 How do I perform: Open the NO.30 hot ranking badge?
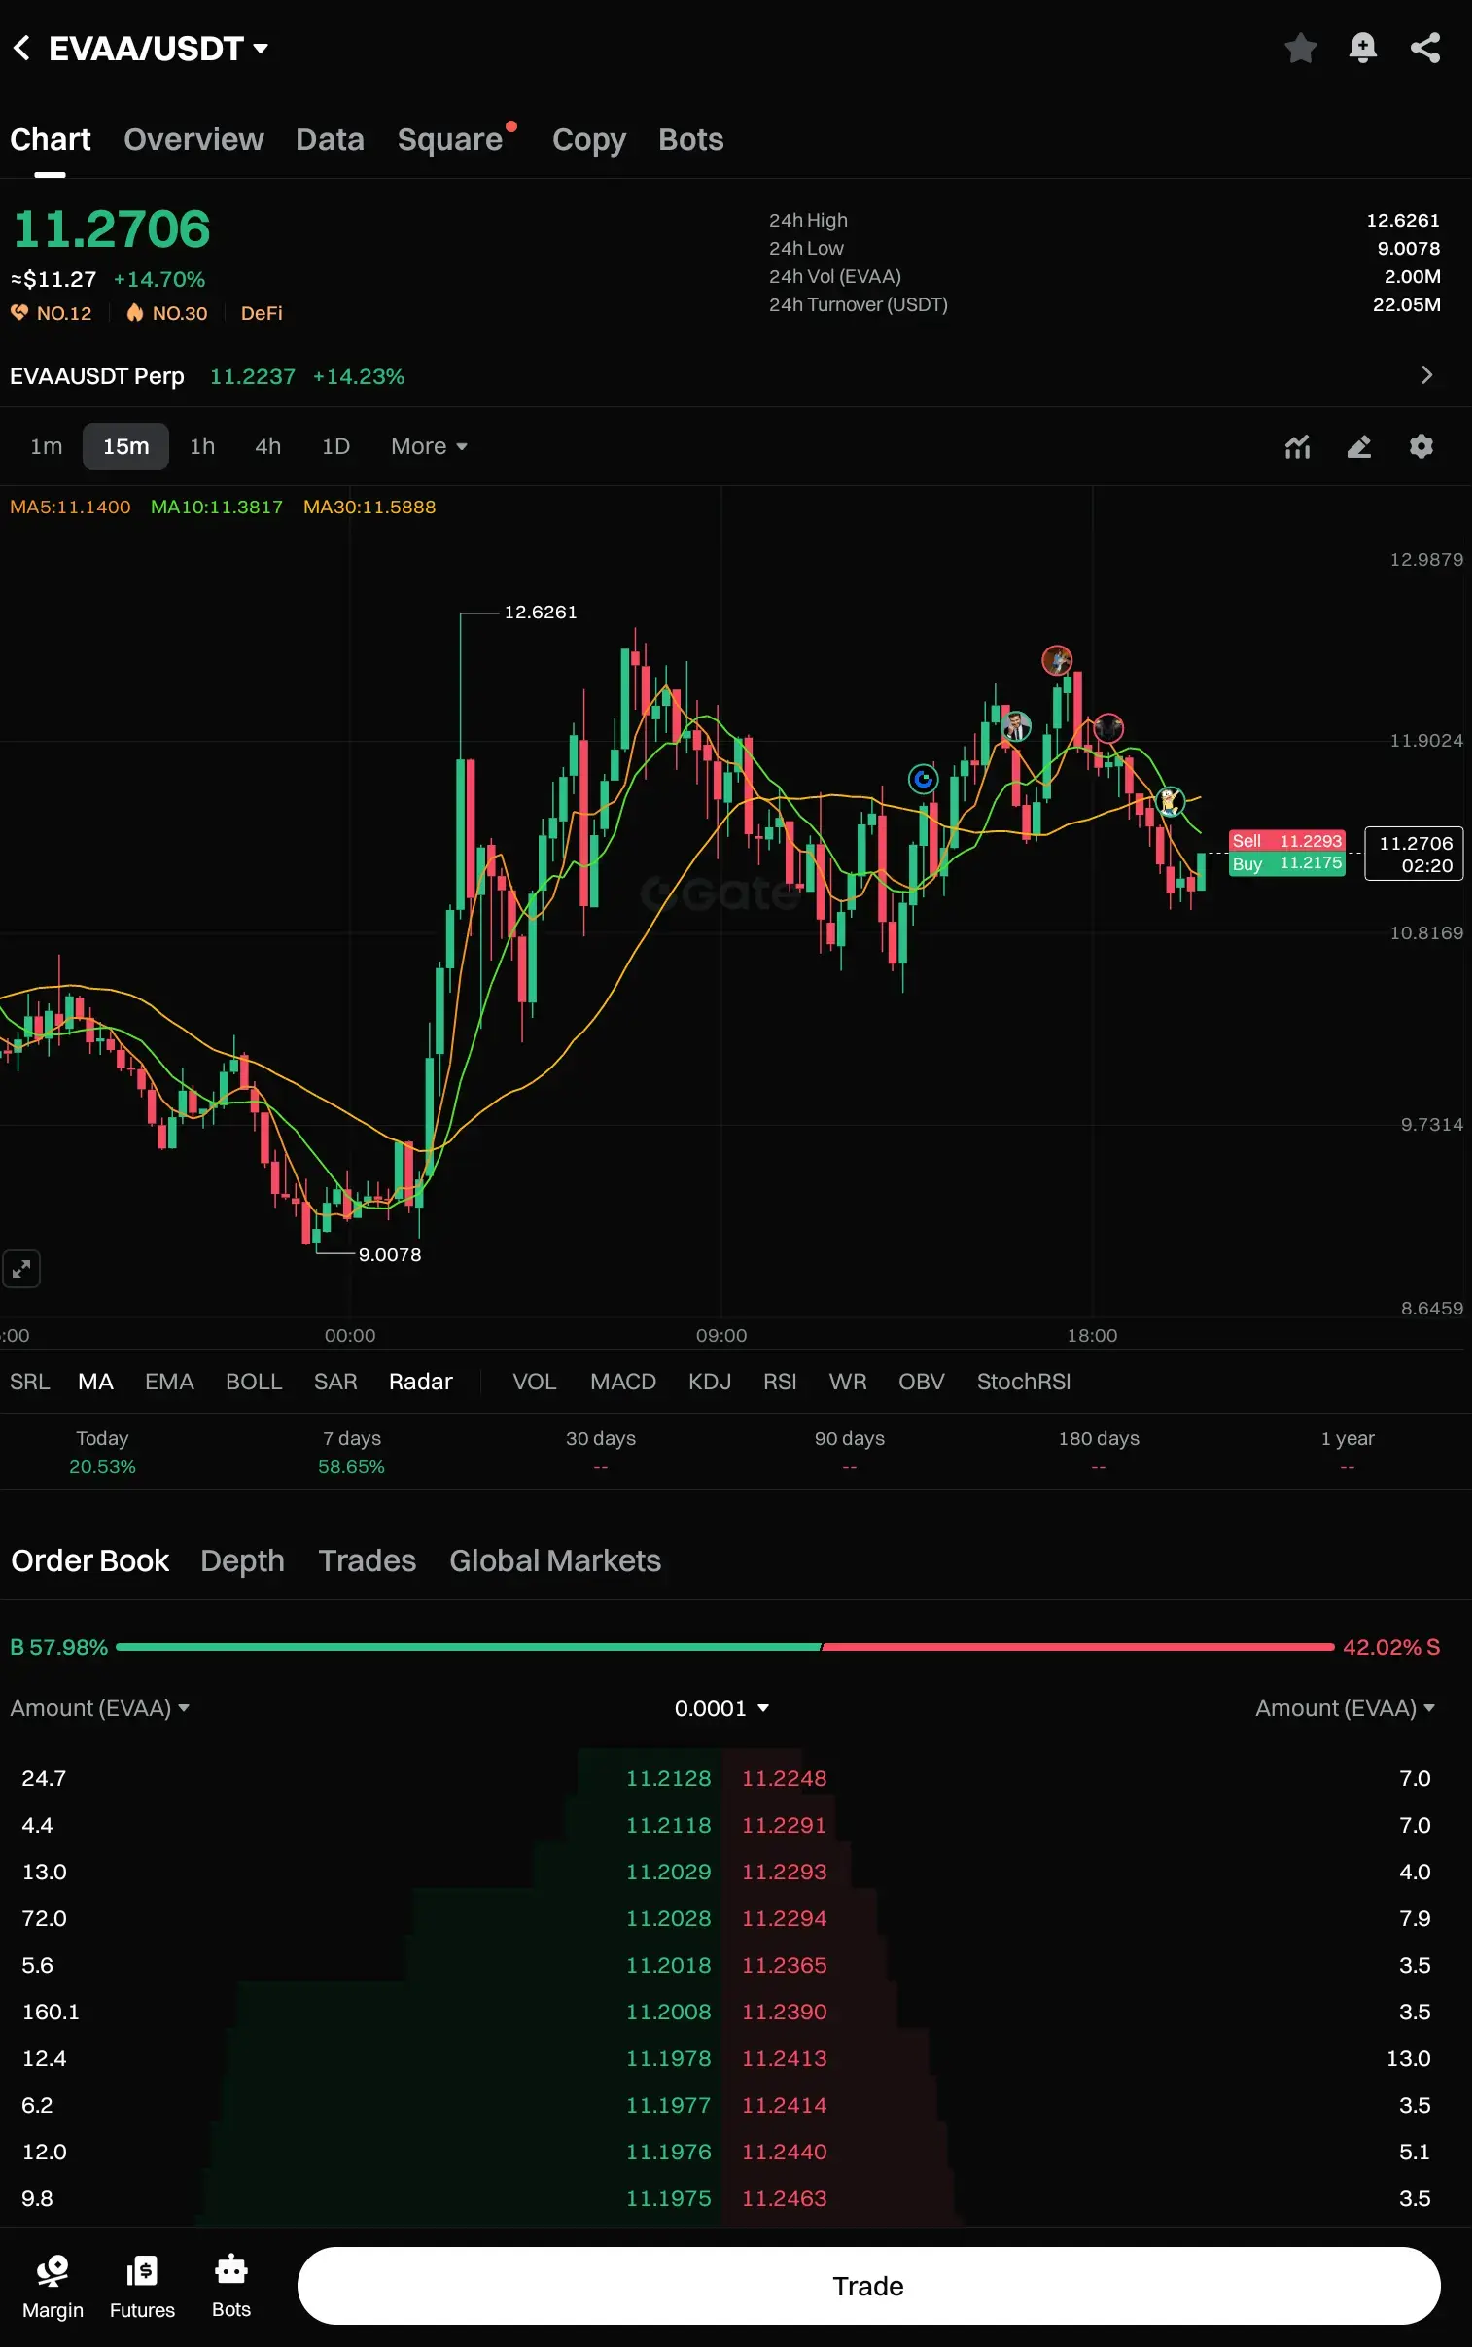click(166, 313)
